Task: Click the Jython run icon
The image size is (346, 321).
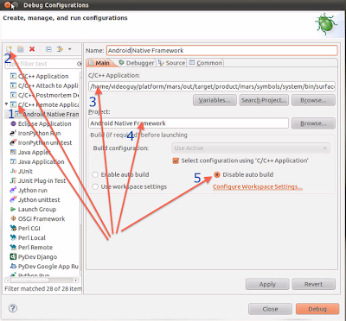Action: point(13,190)
